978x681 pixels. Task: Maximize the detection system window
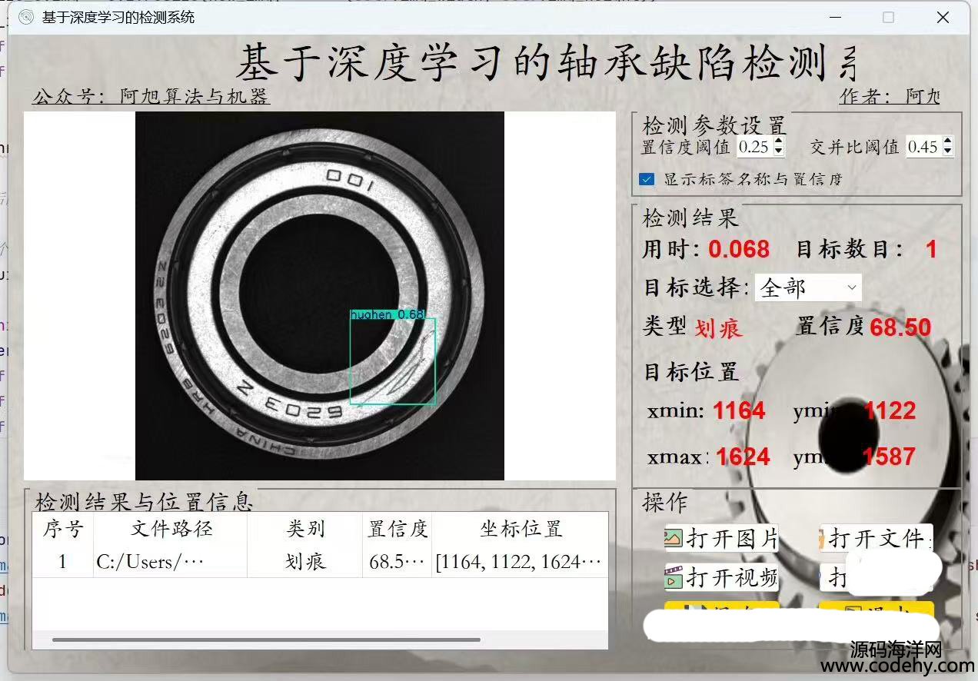point(888,17)
